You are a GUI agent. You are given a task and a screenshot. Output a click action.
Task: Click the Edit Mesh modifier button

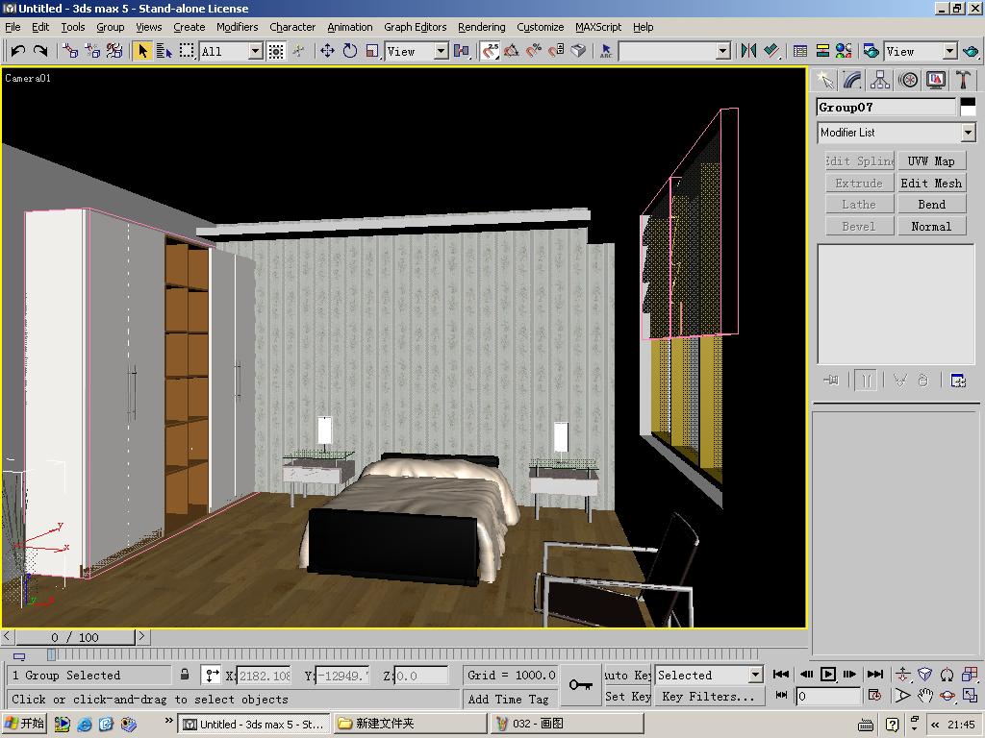931,184
